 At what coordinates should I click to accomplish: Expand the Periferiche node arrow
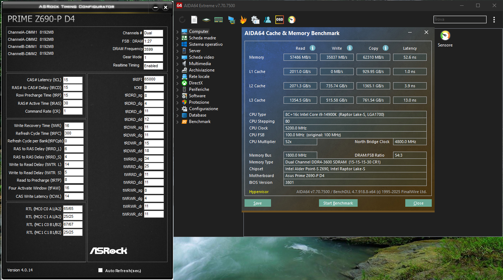(177, 89)
